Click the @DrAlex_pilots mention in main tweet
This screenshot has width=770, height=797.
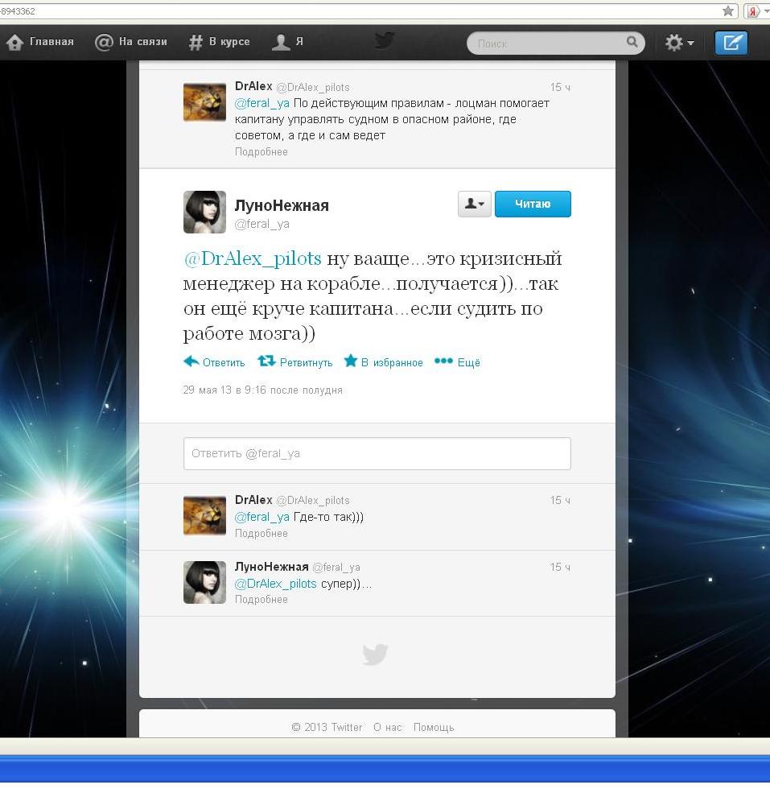(x=253, y=258)
